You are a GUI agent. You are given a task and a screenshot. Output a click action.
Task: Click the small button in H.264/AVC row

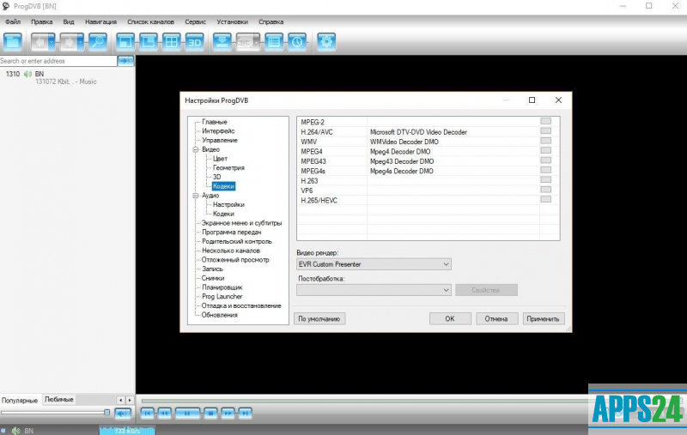pyautogui.click(x=545, y=132)
